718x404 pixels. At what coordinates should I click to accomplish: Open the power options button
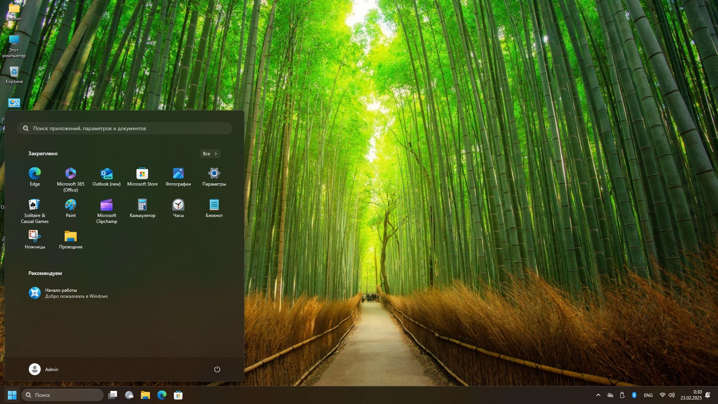pyautogui.click(x=217, y=369)
